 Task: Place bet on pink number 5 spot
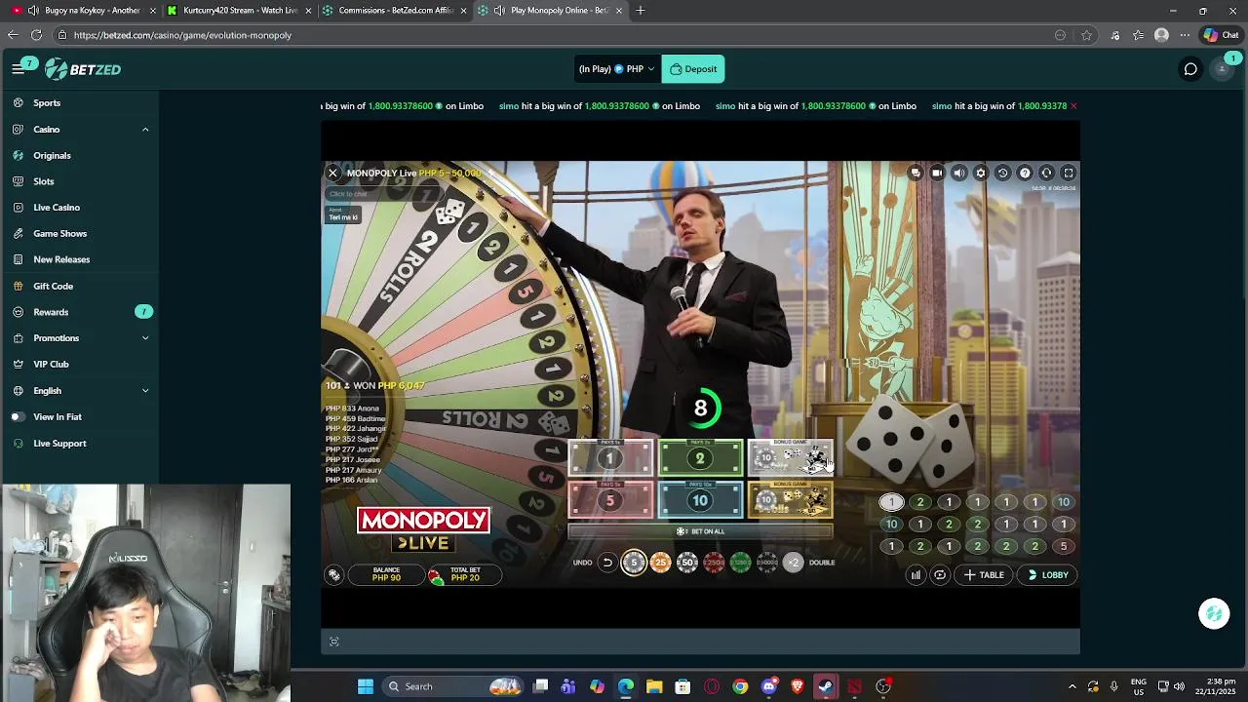point(610,500)
